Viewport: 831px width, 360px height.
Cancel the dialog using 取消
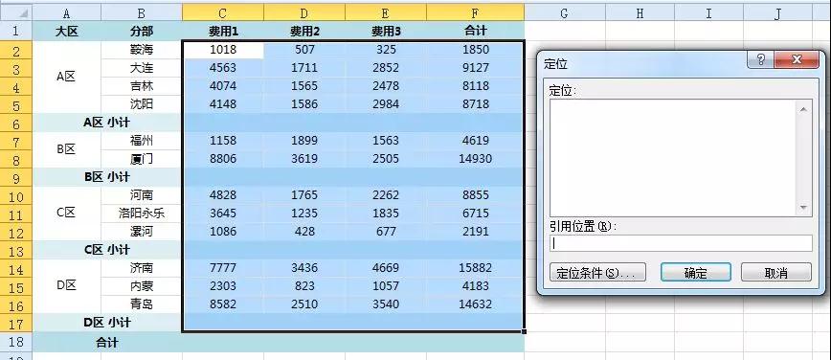775,273
